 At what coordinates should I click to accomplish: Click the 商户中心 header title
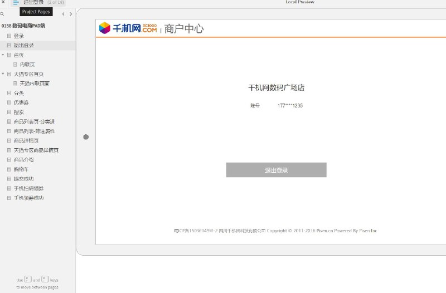coord(184,29)
